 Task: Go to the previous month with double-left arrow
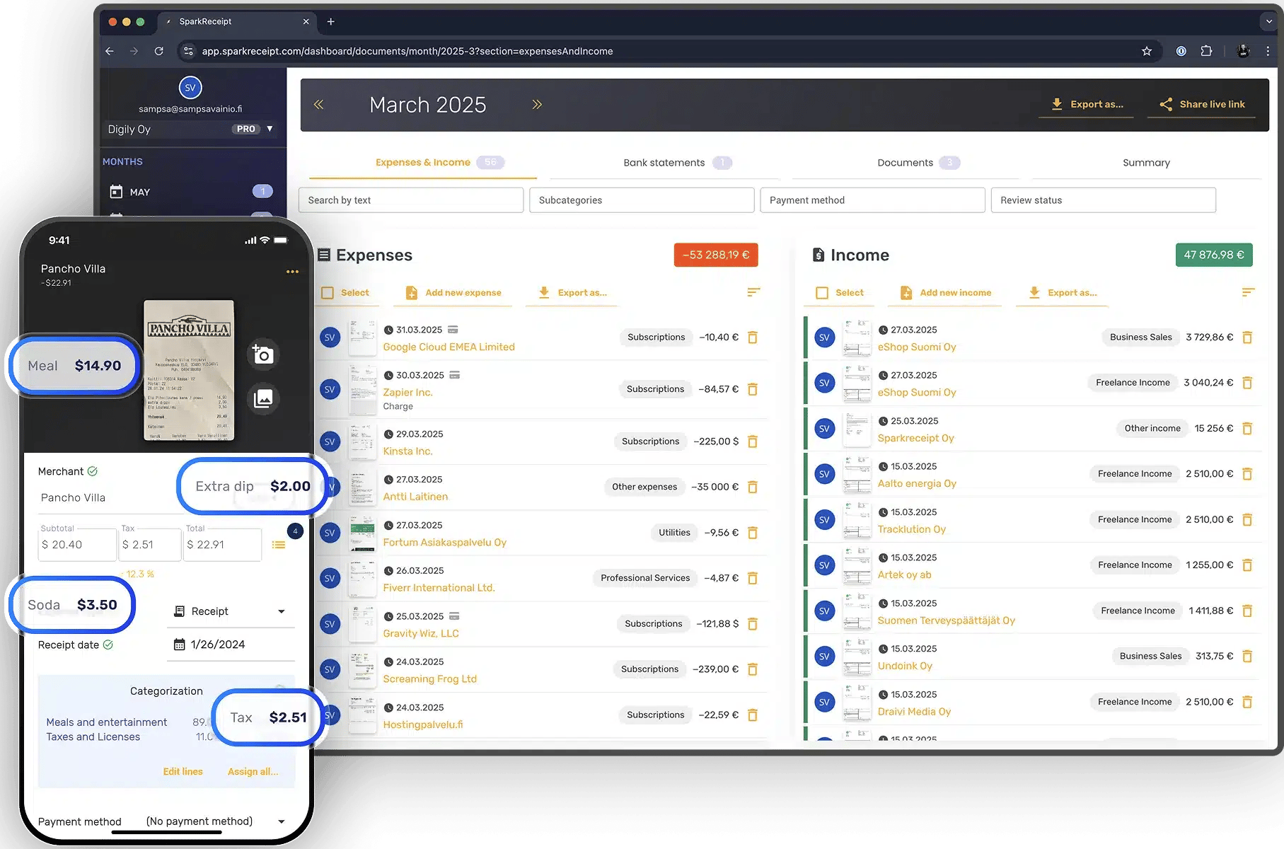point(318,105)
